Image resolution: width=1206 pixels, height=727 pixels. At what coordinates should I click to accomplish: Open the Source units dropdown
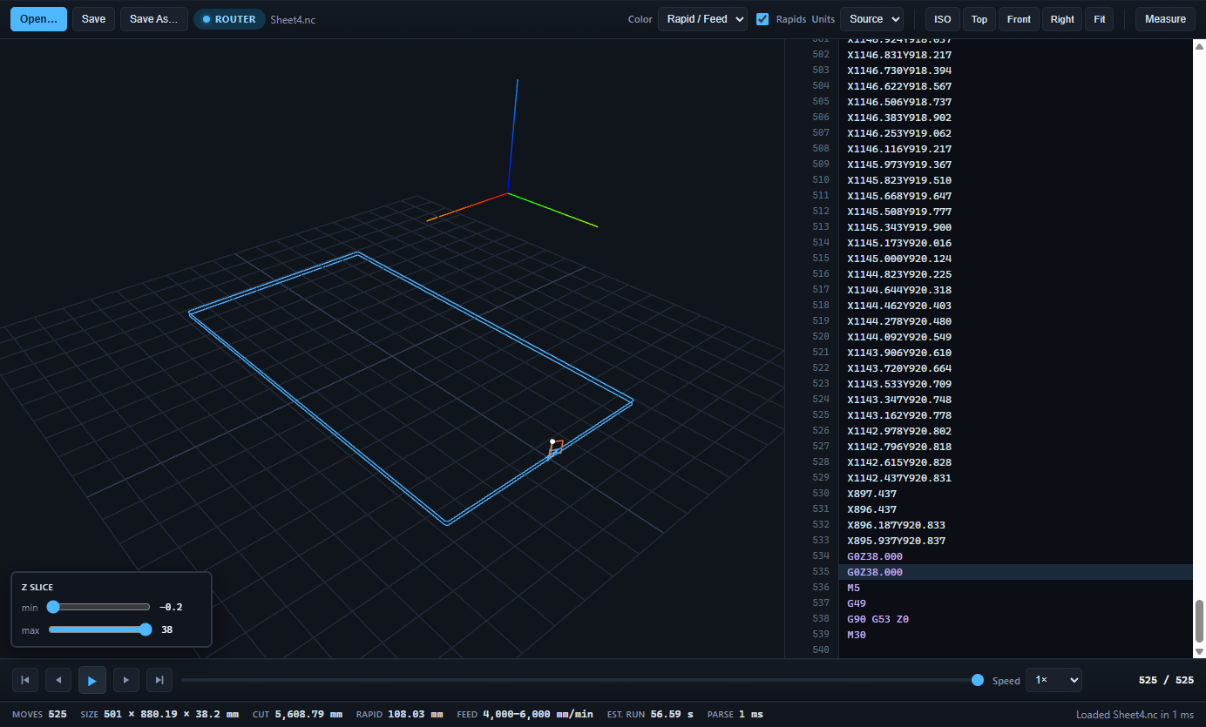click(871, 19)
